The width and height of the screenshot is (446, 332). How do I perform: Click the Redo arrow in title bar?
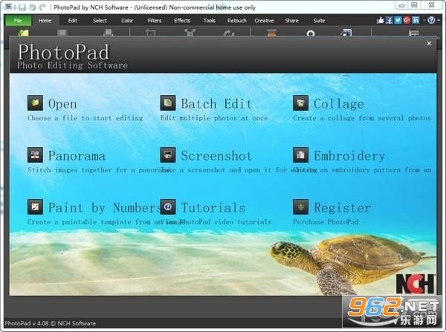tap(42, 7)
